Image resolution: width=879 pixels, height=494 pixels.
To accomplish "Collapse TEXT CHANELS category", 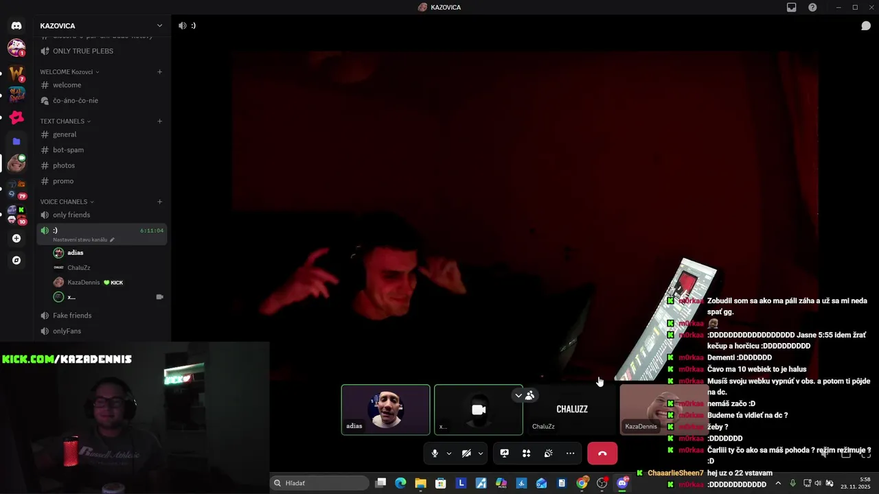I will tap(65, 121).
